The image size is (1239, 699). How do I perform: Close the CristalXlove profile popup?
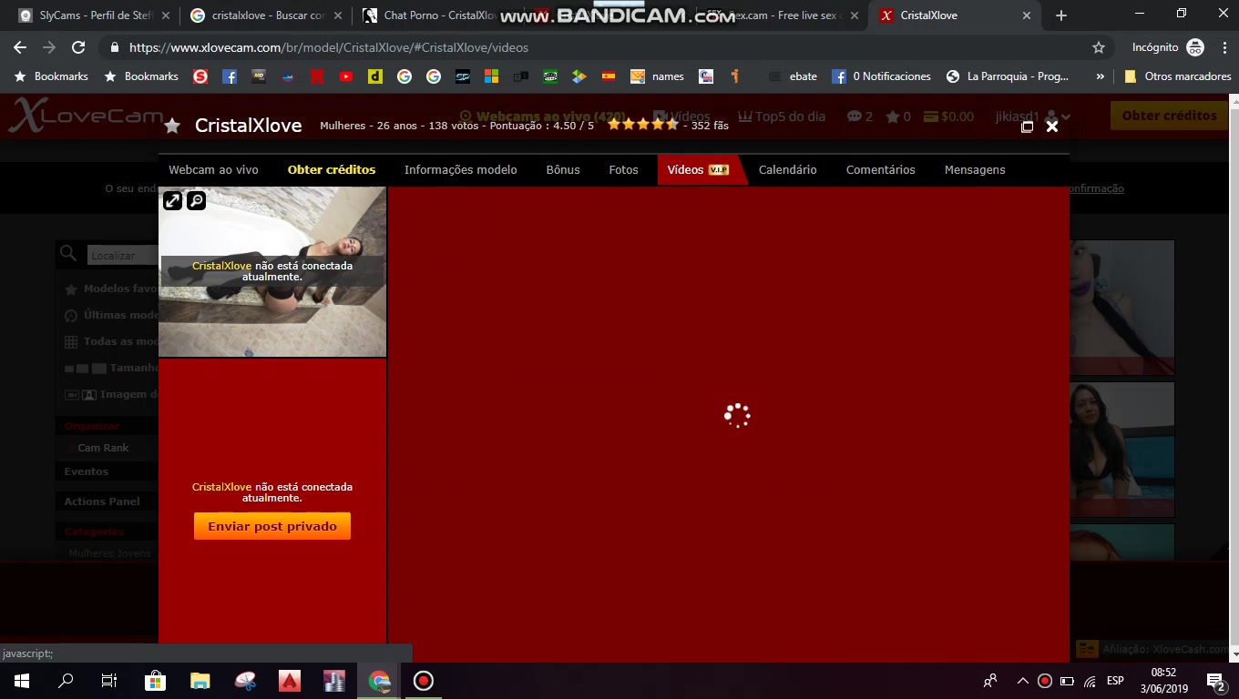tap(1052, 127)
